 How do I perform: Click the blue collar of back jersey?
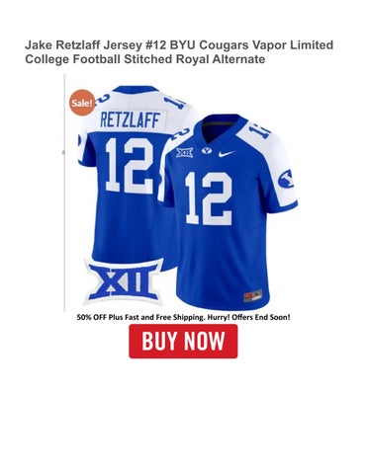(x=136, y=89)
